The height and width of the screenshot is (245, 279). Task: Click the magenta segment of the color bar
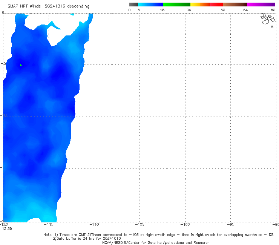261,5
